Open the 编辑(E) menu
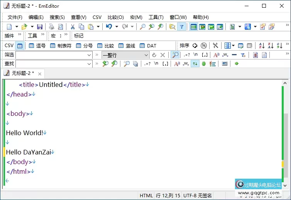This screenshot has height=200, width=291. (x=36, y=17)
